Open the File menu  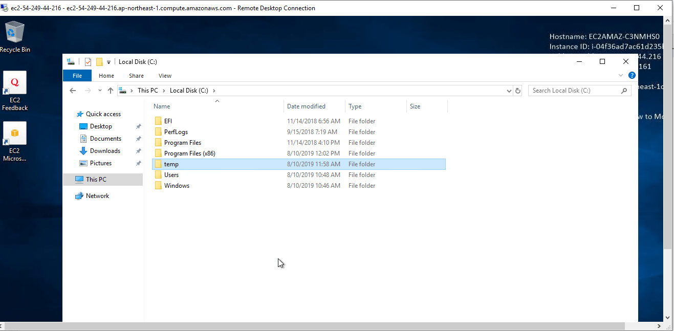click(x=77, y=75)
